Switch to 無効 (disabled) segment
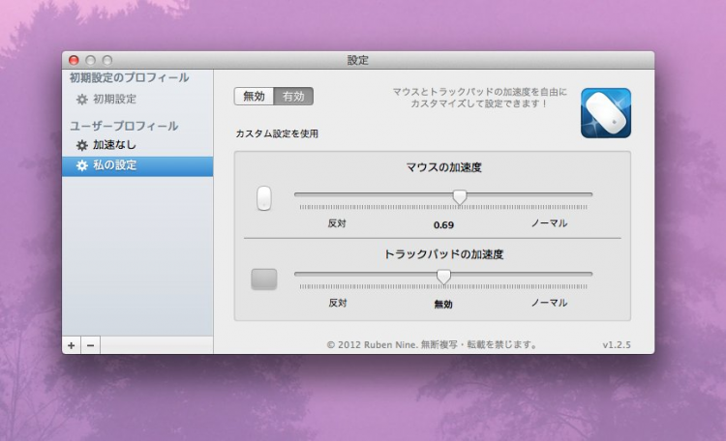This screenshot has height=441, width=726. pos(254,97)
